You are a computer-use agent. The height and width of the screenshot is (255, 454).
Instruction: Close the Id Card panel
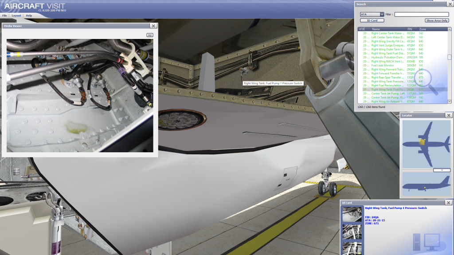(449, 203)
